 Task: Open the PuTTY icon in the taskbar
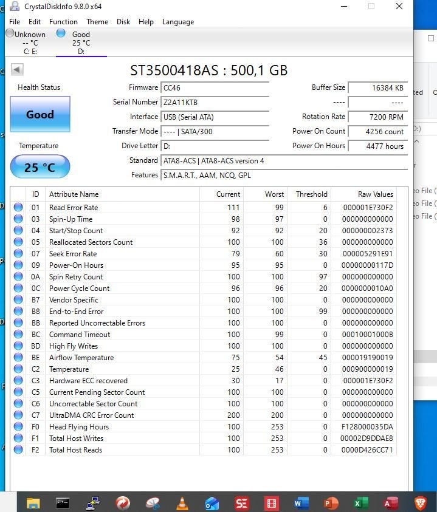(93, 503)
